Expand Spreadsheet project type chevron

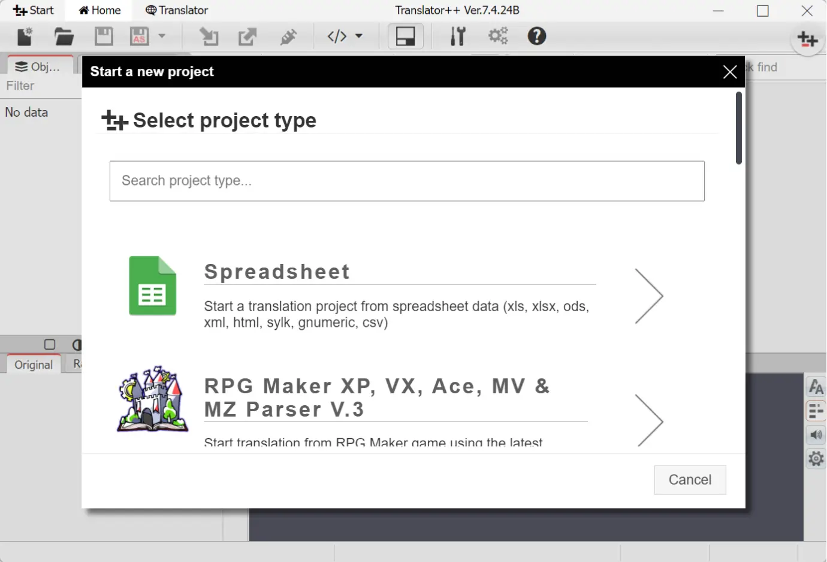(x=648, y=296)
